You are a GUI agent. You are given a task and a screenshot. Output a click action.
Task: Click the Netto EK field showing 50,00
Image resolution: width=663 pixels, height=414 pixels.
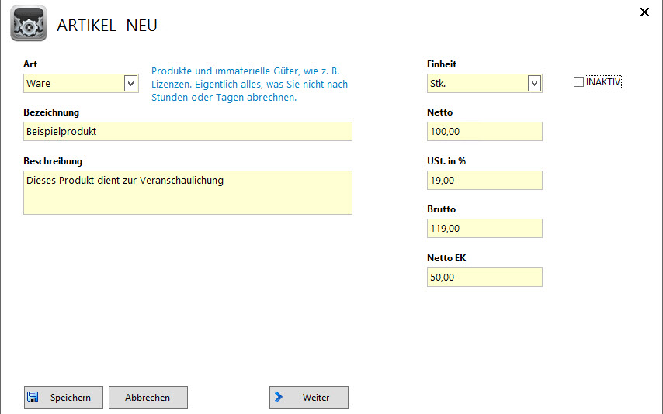click(484, 277)
